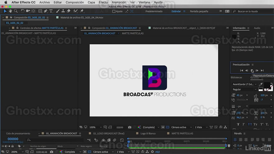
Task: Select the Clone Stamp tool
Action: click(x=63, y=11)
